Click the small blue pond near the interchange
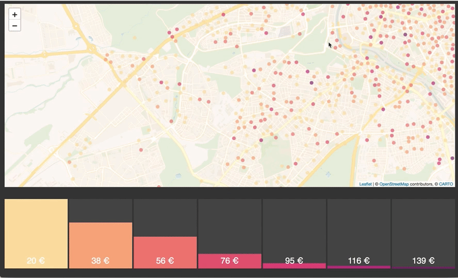The height and width of the screenshot is (278, 458). coord(91,38)
